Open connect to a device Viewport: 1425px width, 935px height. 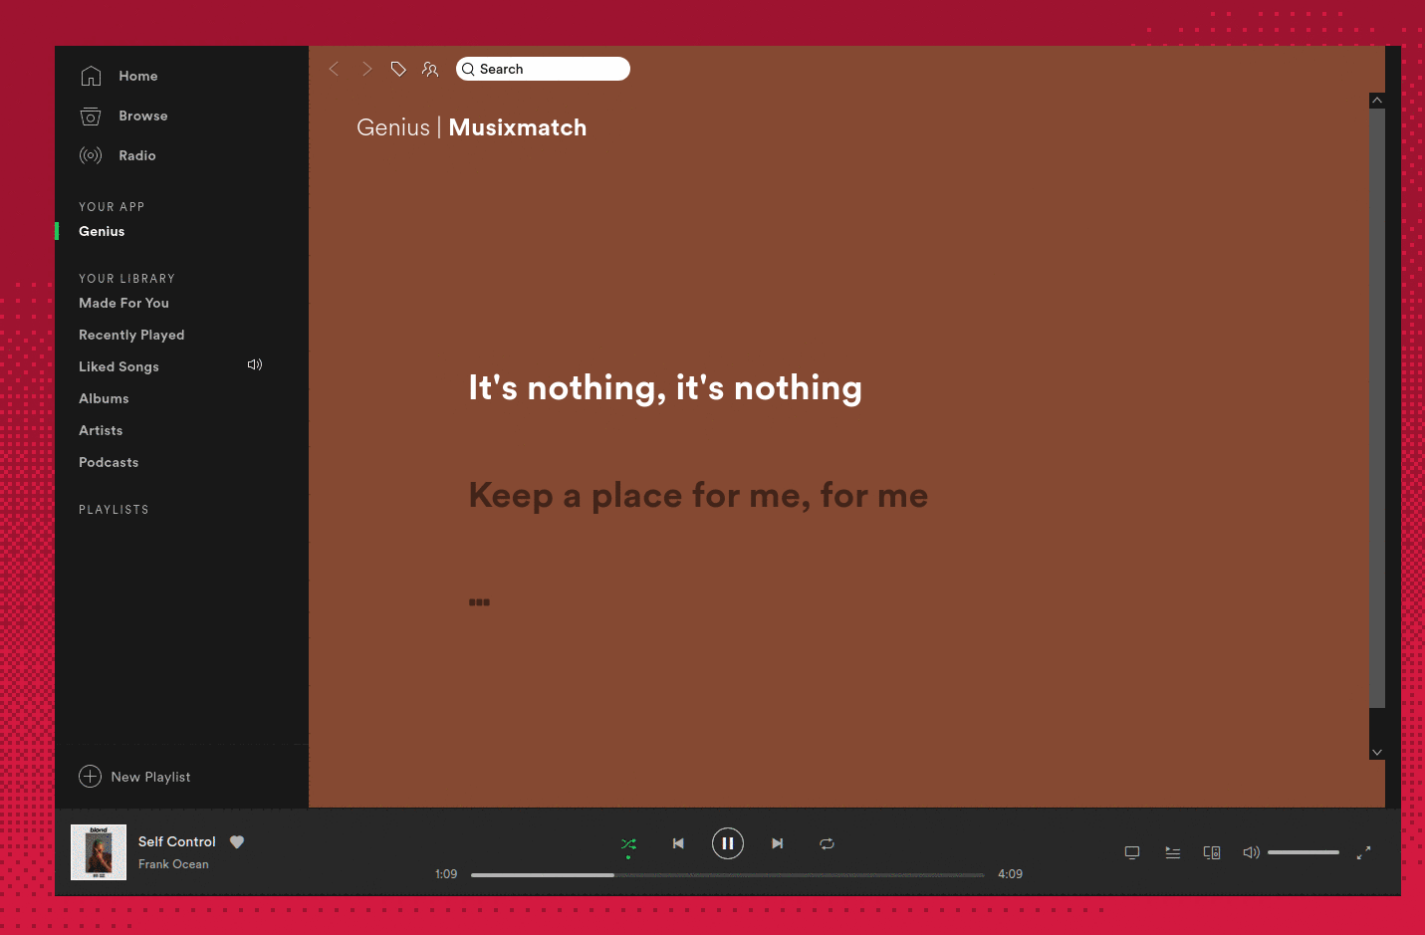tap(1212, 852)
